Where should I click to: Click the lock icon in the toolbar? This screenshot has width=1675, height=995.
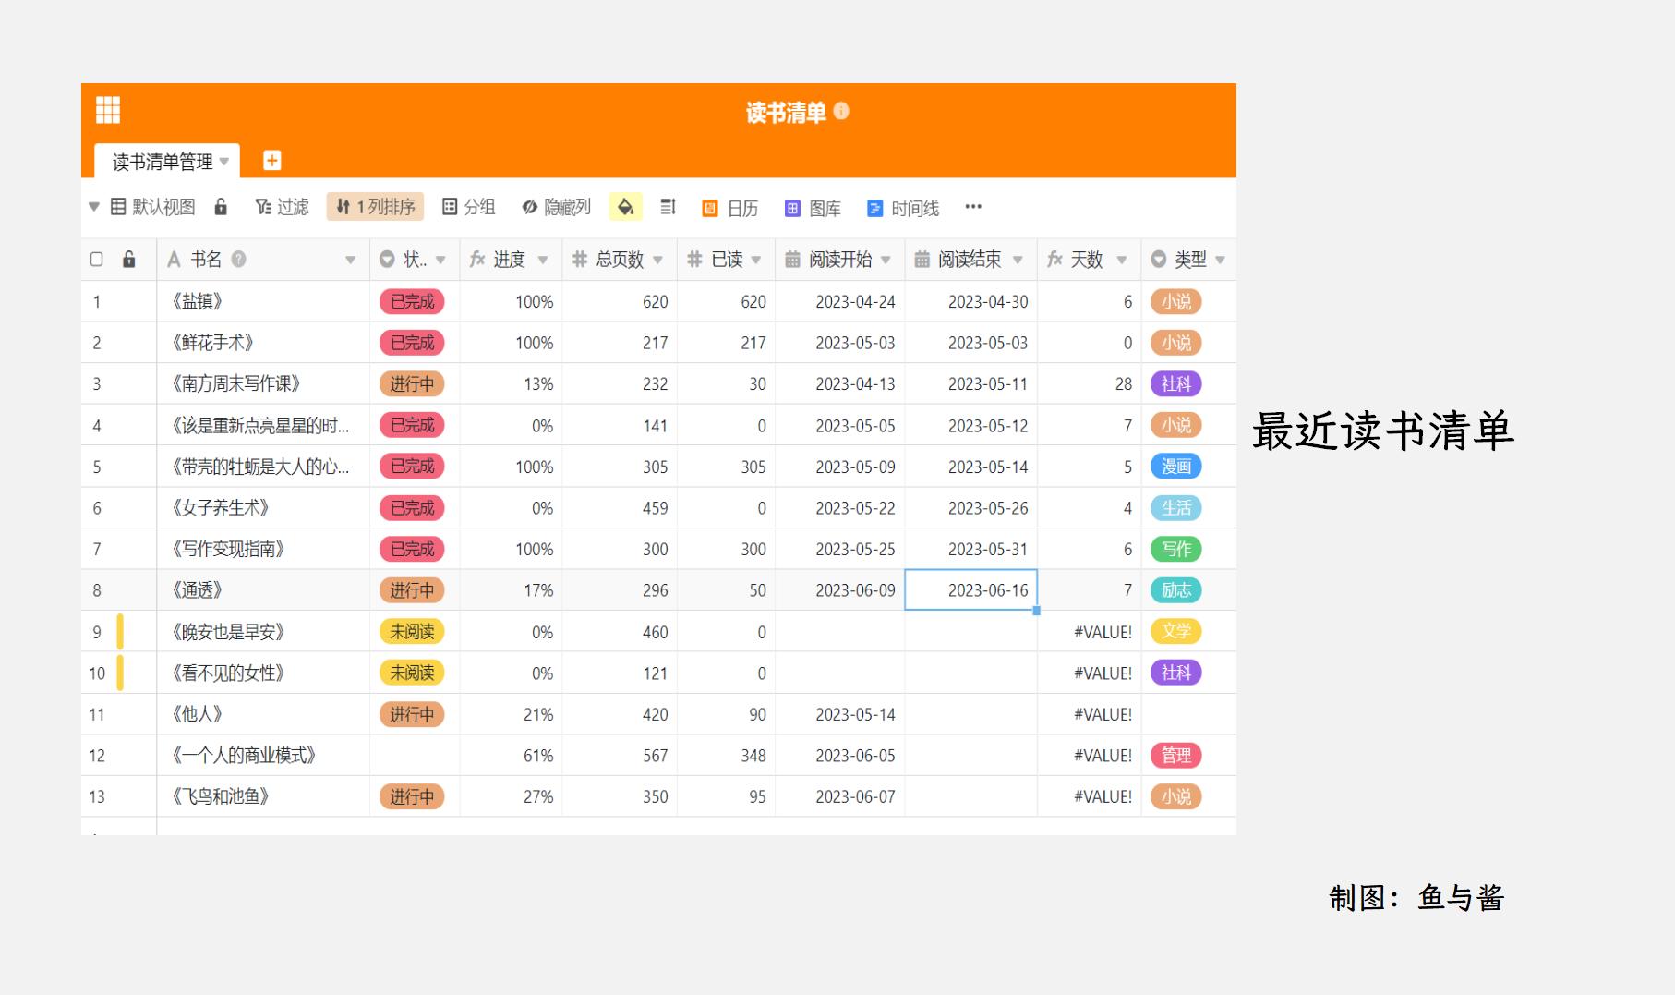tap(220, 207)
